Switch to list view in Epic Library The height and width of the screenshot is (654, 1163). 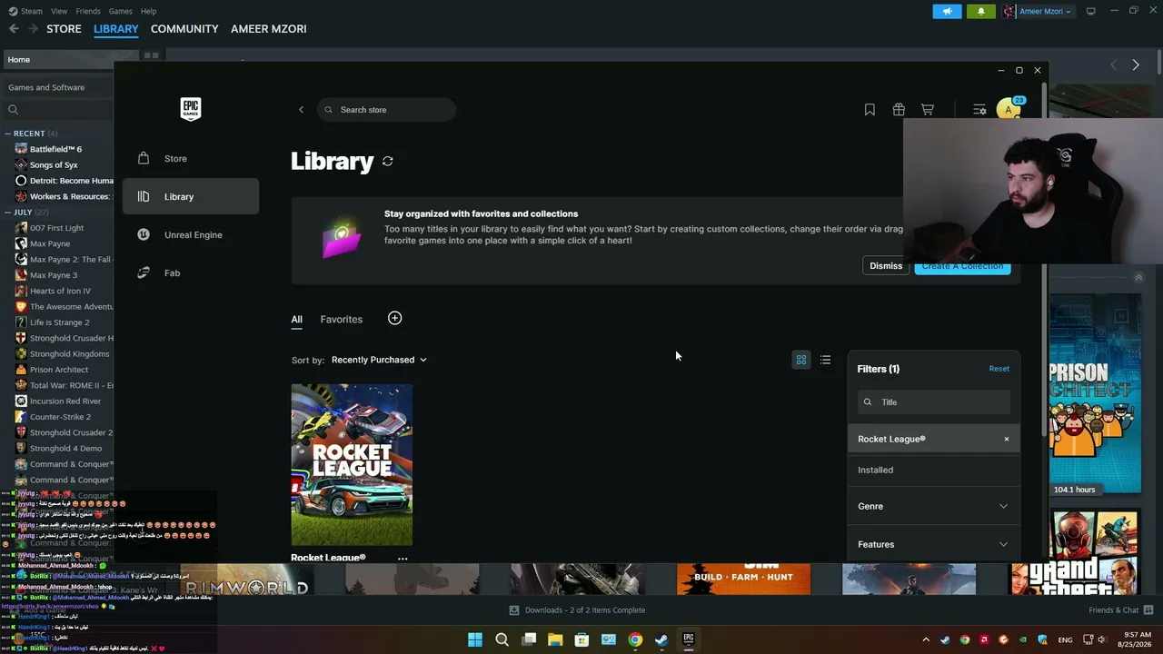pyautogui.click(x=825, y=360)
